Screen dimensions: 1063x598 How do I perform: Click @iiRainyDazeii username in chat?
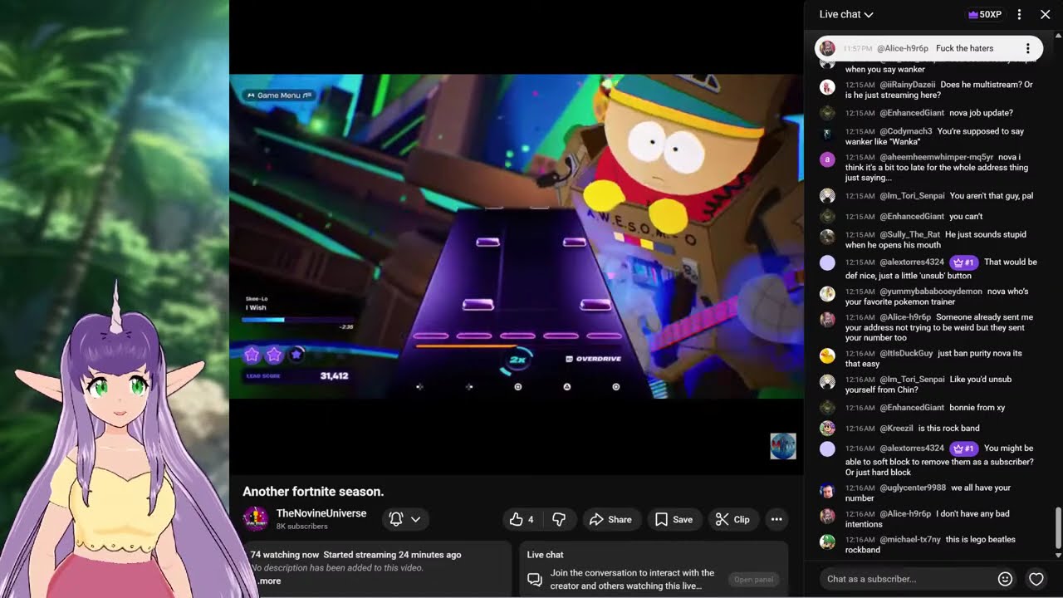coord(907,85)
